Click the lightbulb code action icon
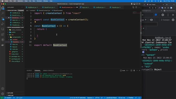 (35, 22)
